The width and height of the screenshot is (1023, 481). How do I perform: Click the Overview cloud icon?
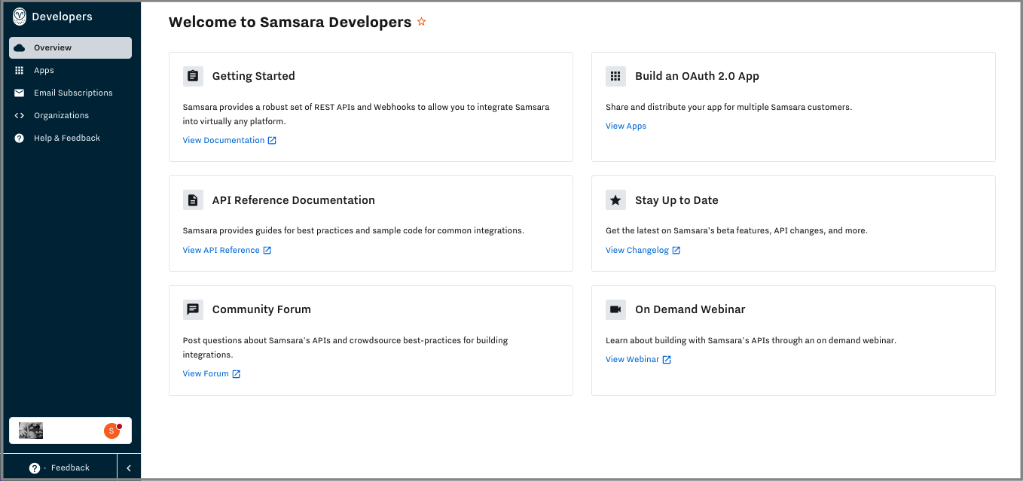pos(20,47)
